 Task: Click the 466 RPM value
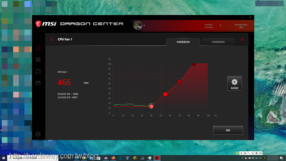pyautogui.click(x=64, y=82)
